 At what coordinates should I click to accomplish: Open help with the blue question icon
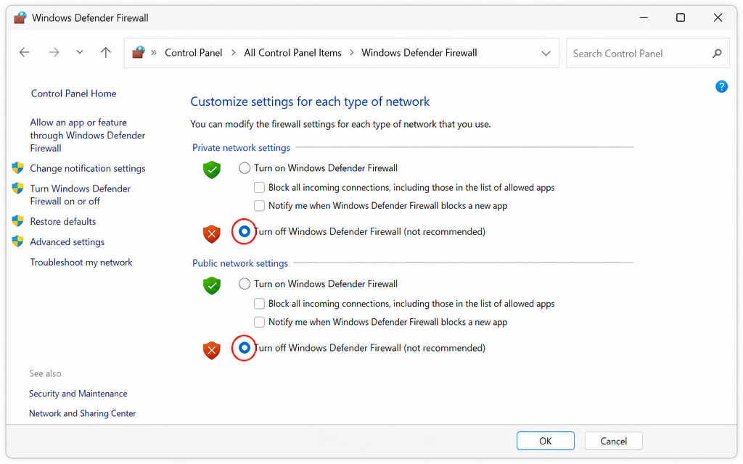click(721, 87)
